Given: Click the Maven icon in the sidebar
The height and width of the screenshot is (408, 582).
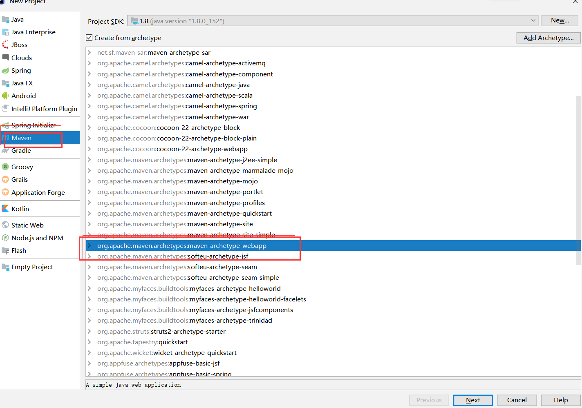Looking at the screenshot, I should [x=5, y=138].
